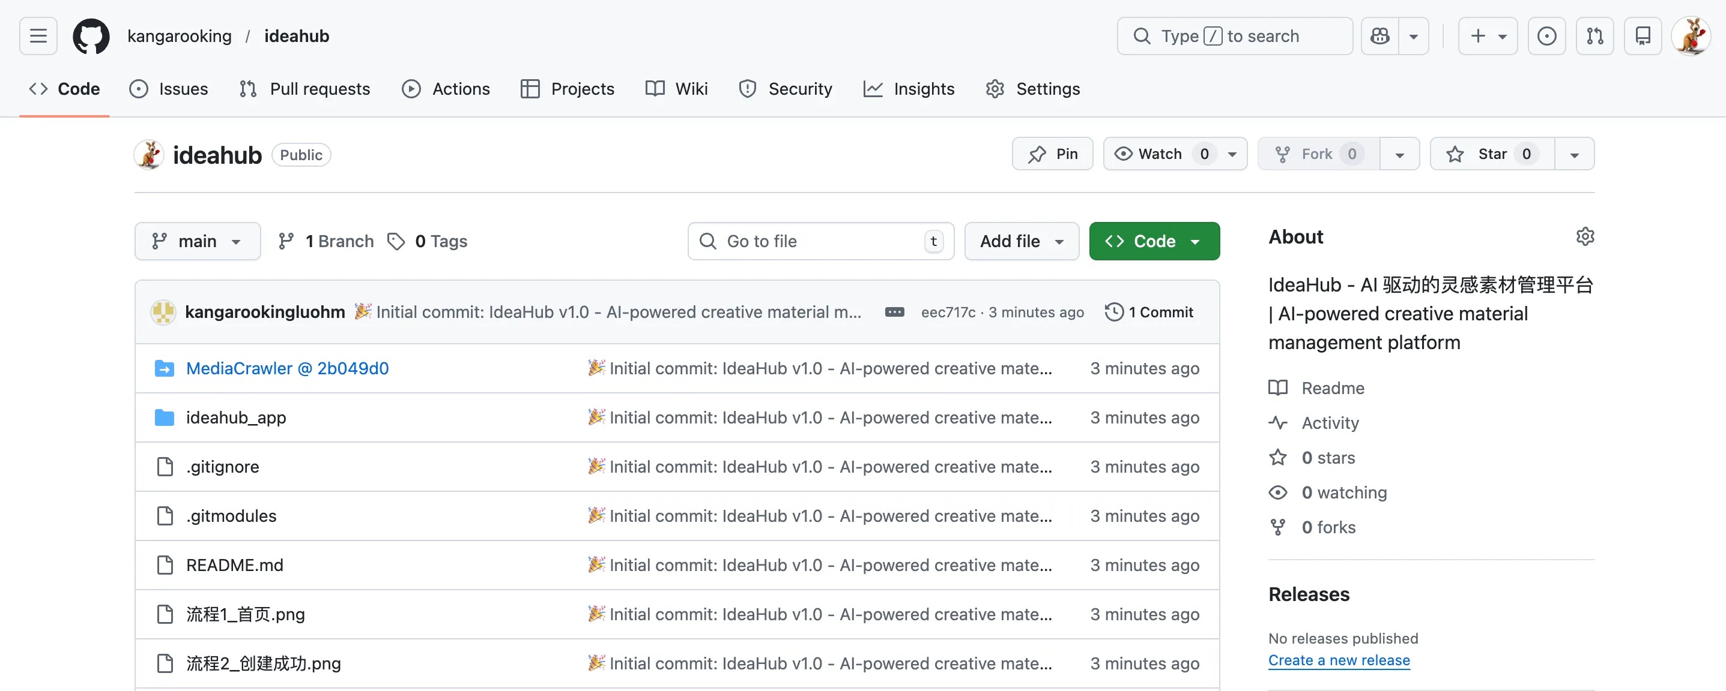1726x691 pixels.
Task: Open the main branch dropdown
Action: [197, 242]
